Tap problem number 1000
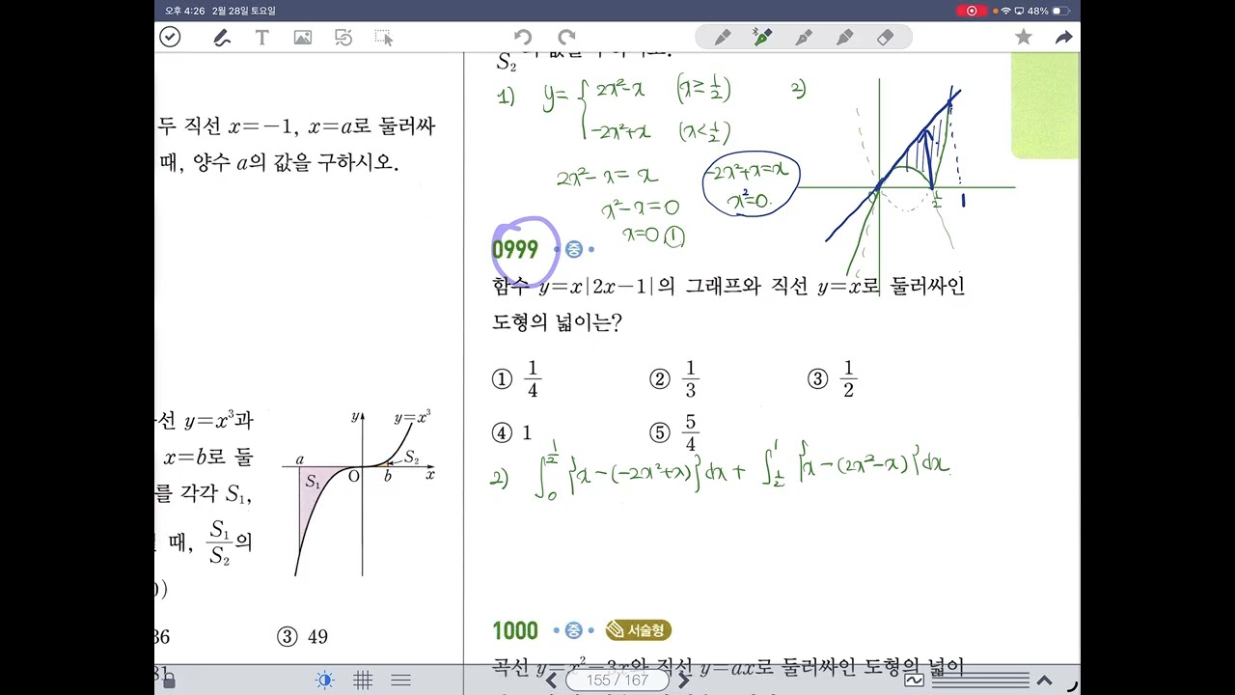Image resolution: width=1235 pixels, height=695 pixels. point(515,630)
